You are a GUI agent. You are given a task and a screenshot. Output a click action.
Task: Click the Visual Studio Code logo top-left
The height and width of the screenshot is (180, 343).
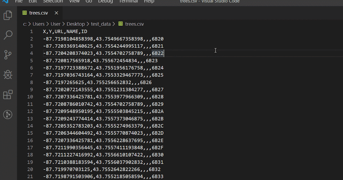[5, 1]
